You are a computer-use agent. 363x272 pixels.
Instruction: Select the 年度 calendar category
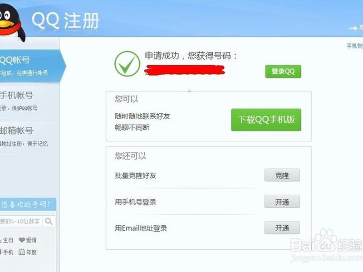[x=28, y=252]
